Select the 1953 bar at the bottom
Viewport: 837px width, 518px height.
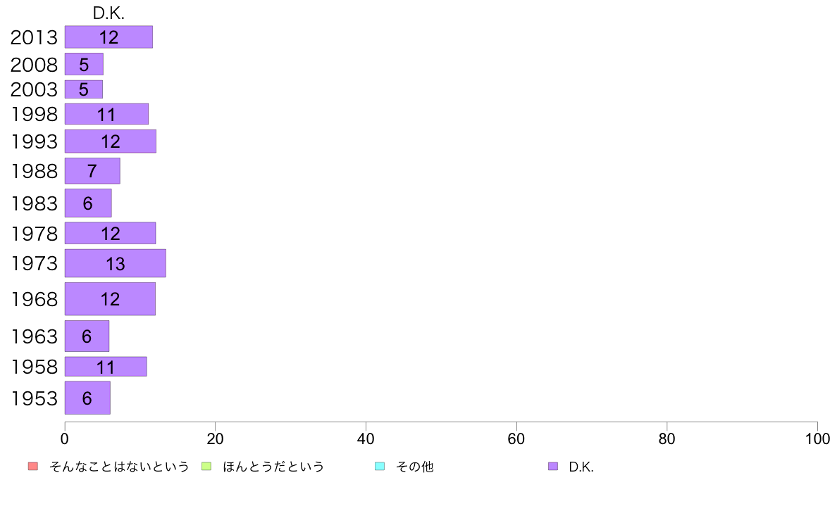87,398
